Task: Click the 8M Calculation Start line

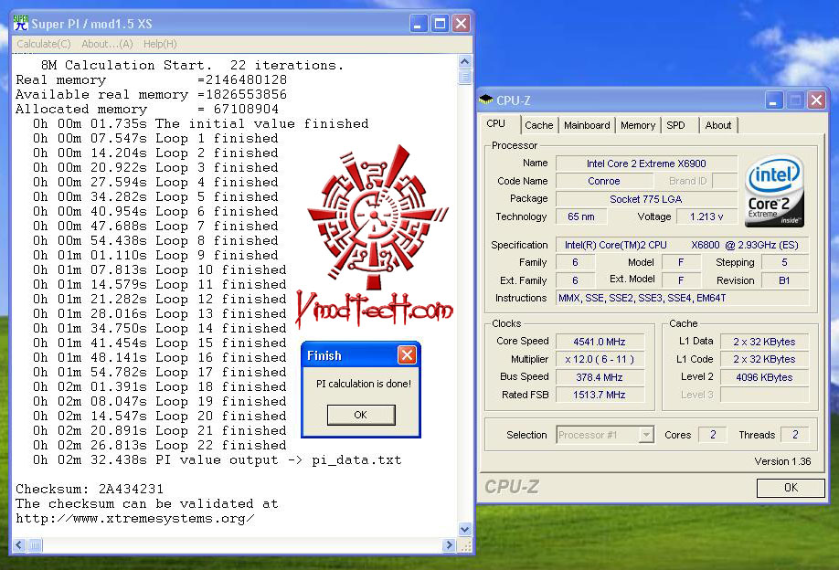Action: tap(192, 65)
